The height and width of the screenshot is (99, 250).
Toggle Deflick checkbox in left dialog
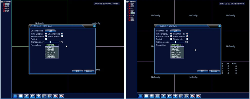[46, 39]
